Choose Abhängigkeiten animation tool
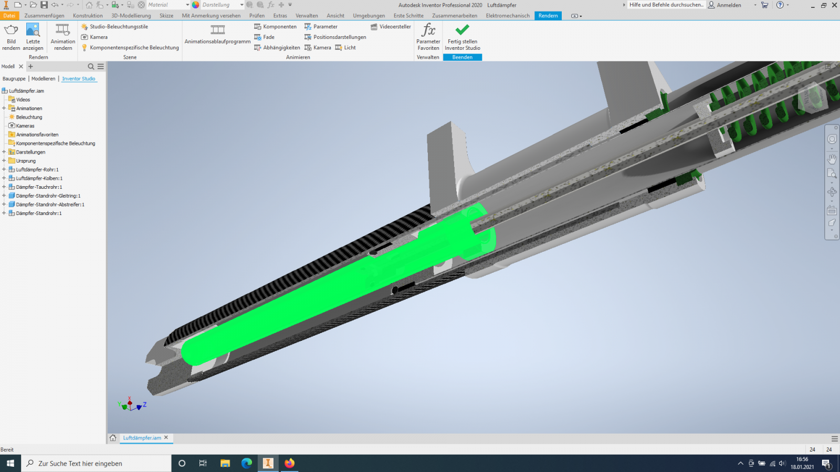Image resolution: width=840 pixels, height=472 pixels. tap(277, 48)
